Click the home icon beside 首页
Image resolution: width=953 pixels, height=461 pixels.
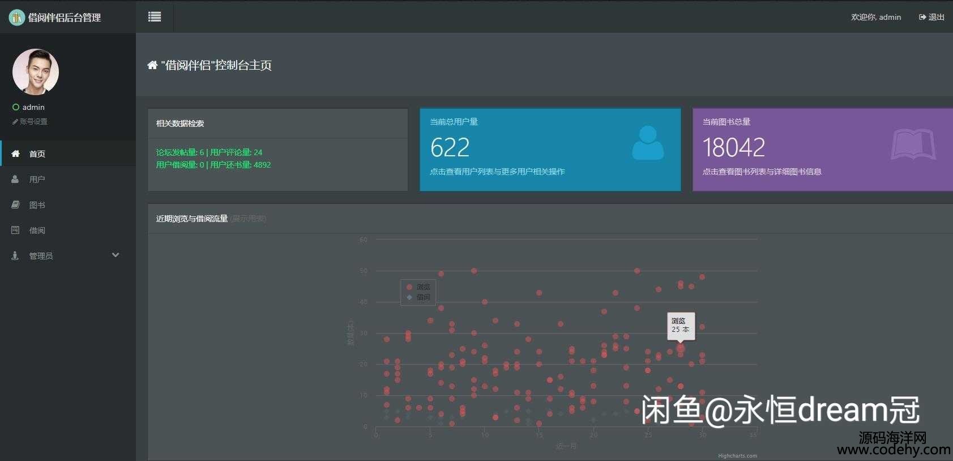click(x=16, y=153)
